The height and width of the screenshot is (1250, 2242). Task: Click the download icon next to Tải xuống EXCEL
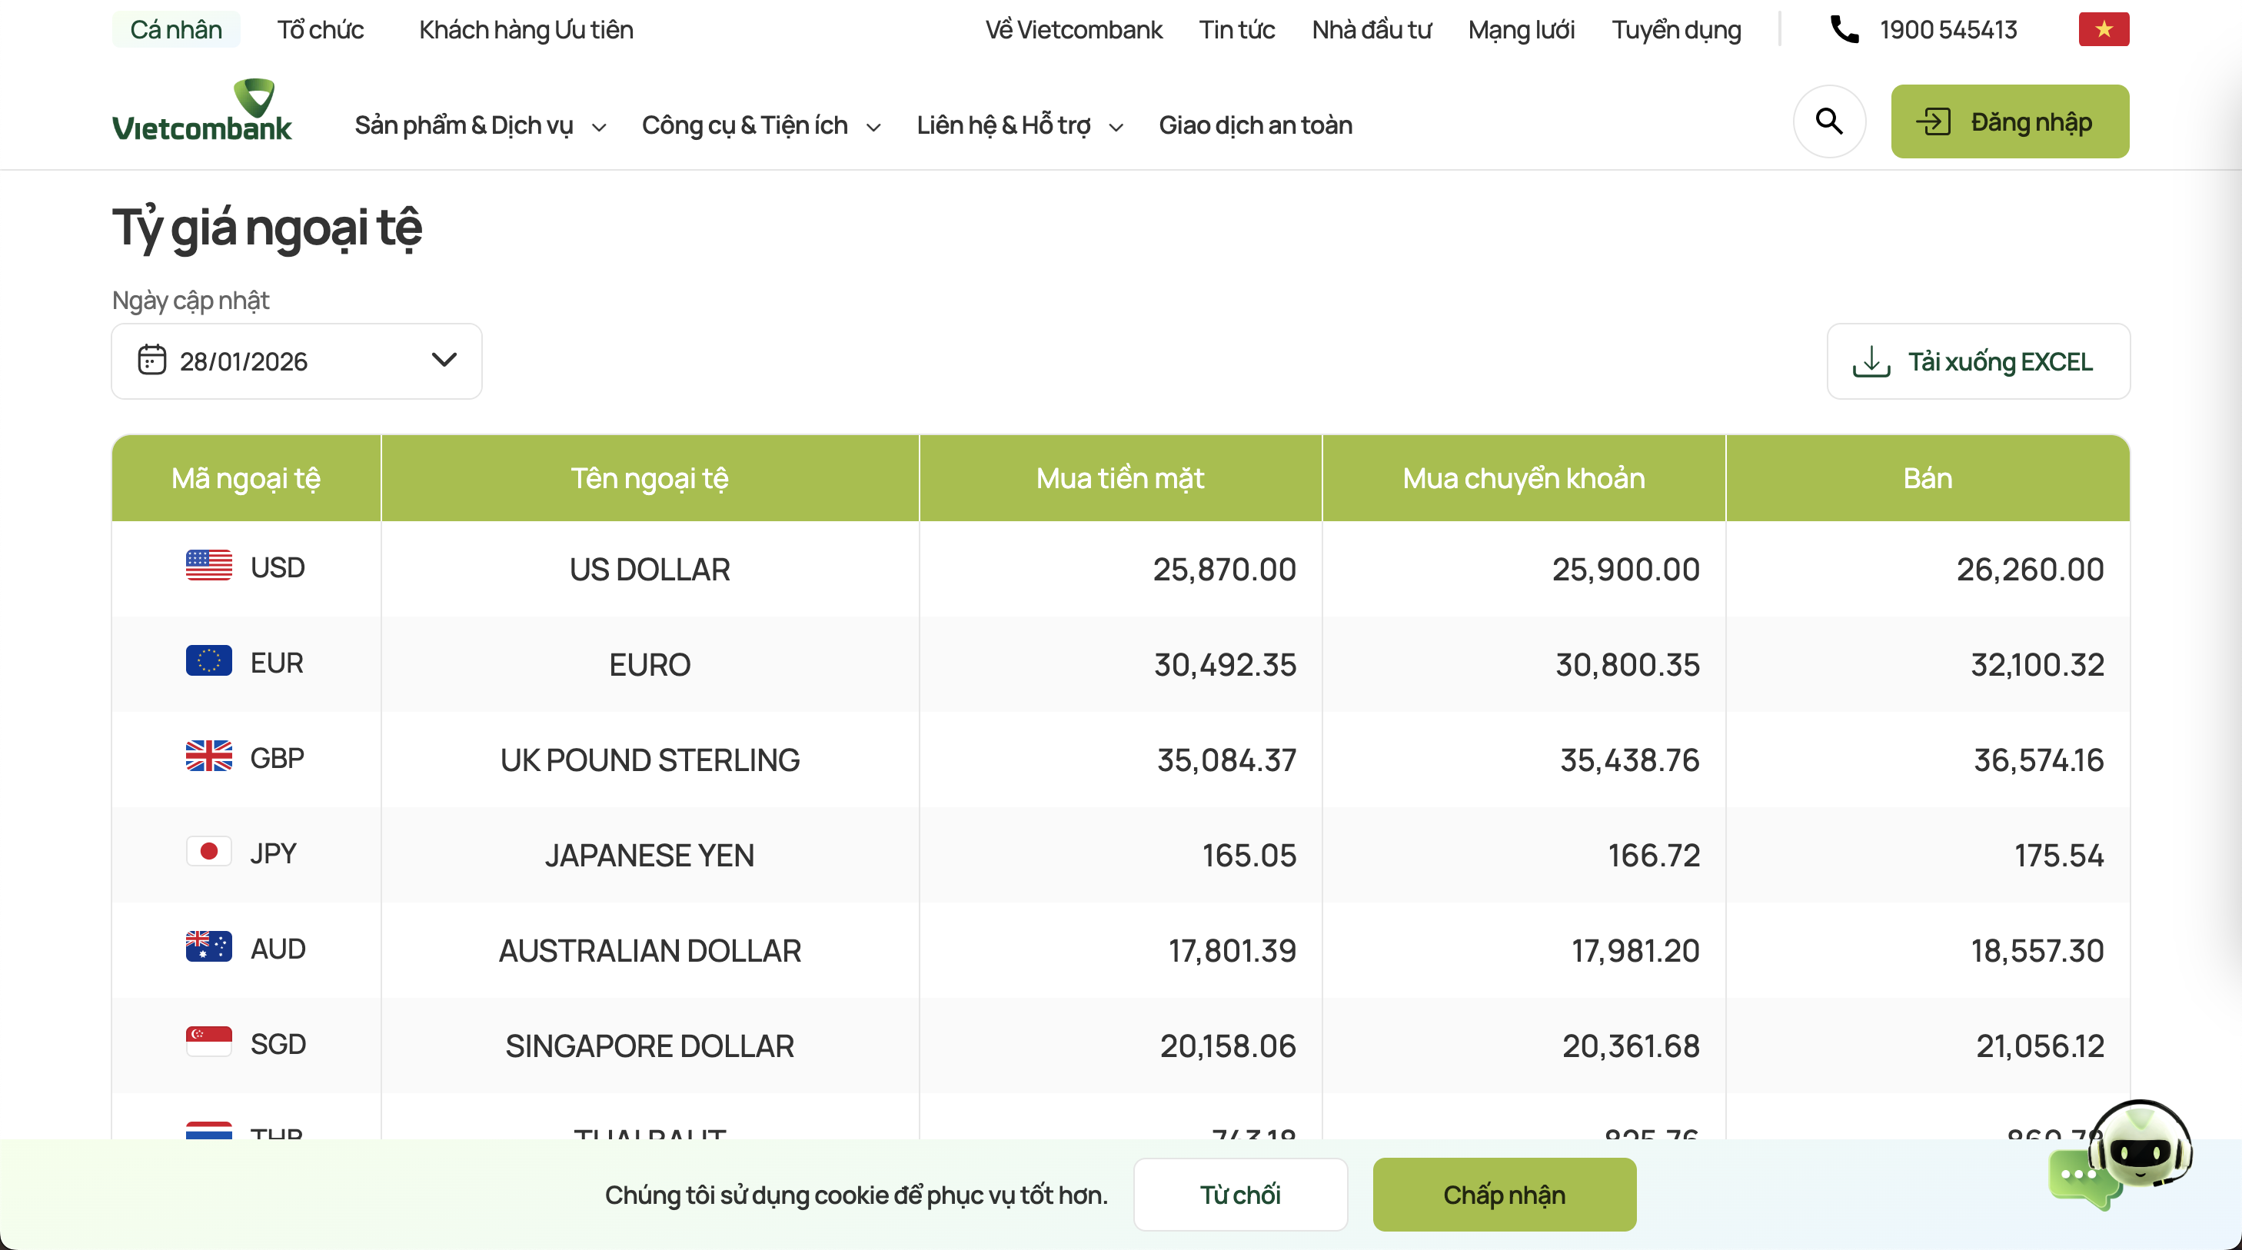(x=1871, y=361)
